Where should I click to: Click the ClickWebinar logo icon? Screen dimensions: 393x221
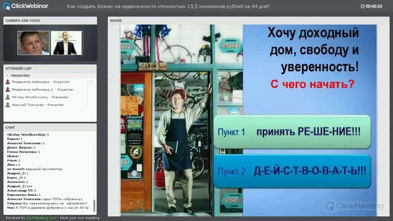point(7,6)
